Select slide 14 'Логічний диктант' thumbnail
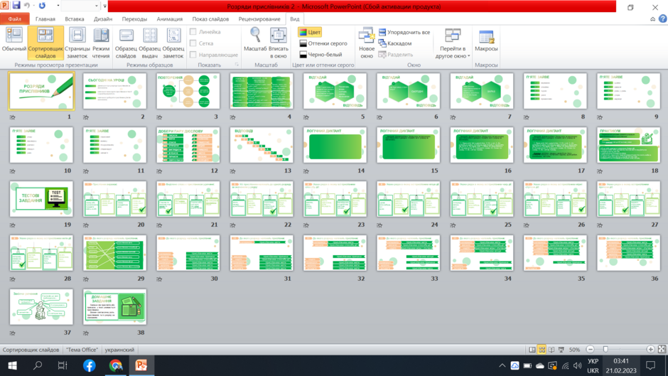This screenshot has width=668, height=376. point(335,145)
